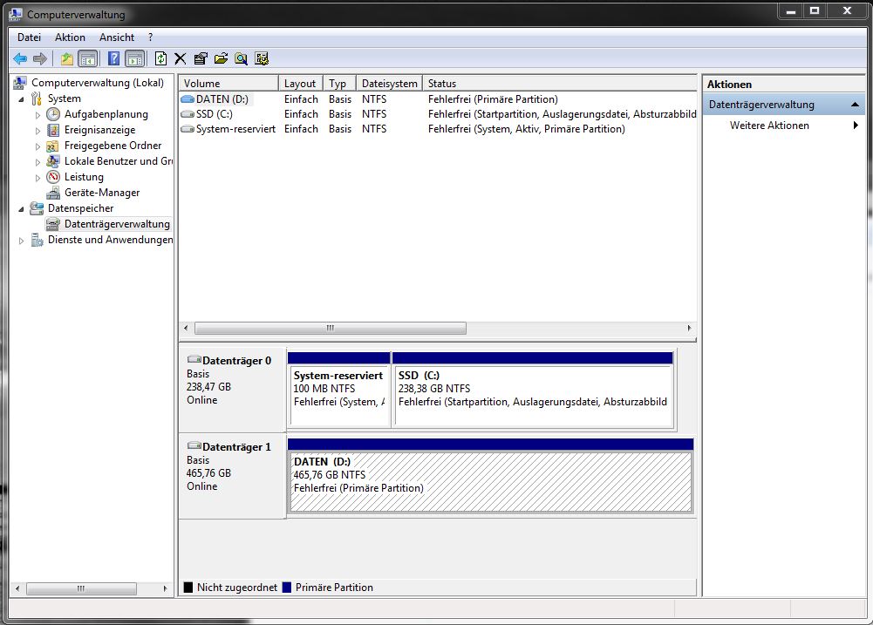Click the Nicht zugeordnet black legend swatch

188,588
